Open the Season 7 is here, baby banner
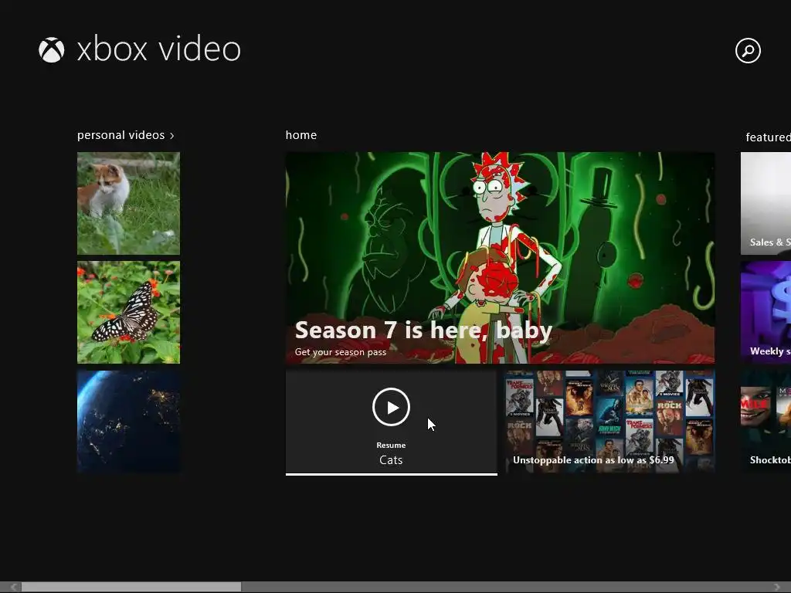Image resolution: width=791 pixels, height=593 pixels. pos(500,258)
